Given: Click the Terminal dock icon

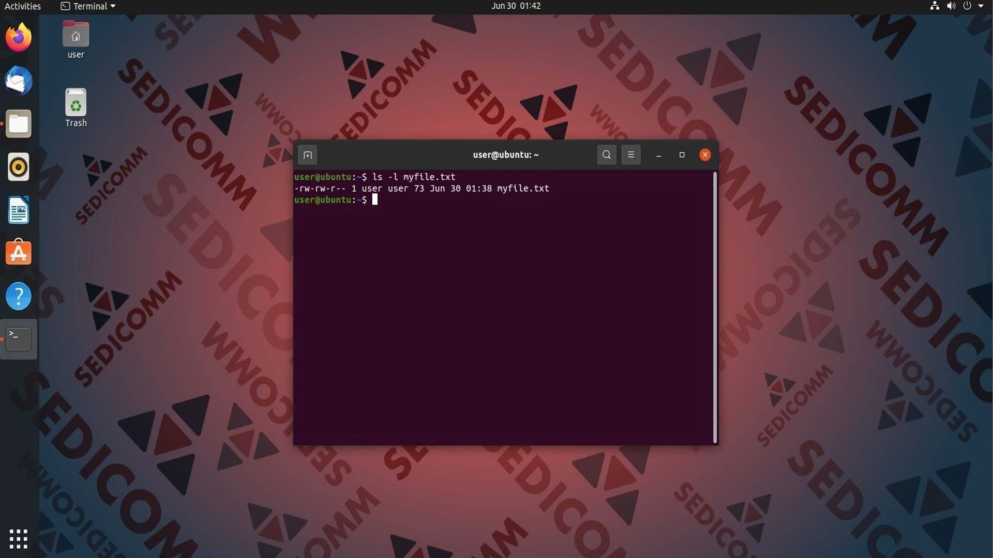Looking at the screenshot, I should [x=19, y=339].
